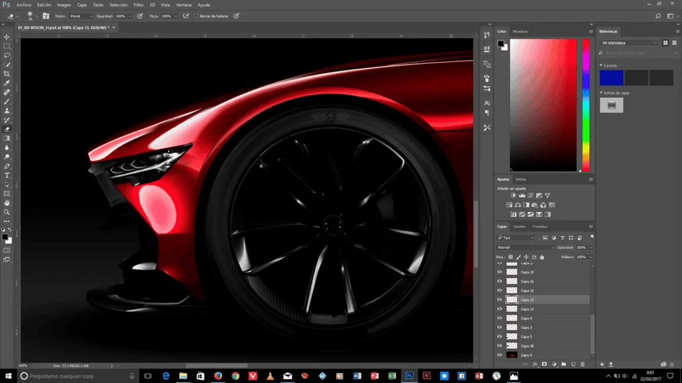Open the Filtro menu
This screenshot has height=383, width=682.
pyautogui.click(x=139, y=5)
